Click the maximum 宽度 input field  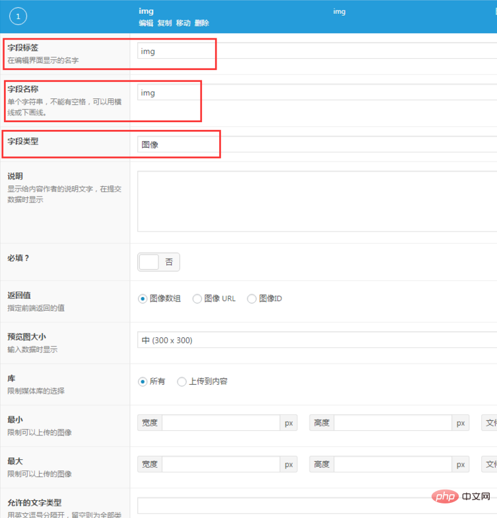220,465
